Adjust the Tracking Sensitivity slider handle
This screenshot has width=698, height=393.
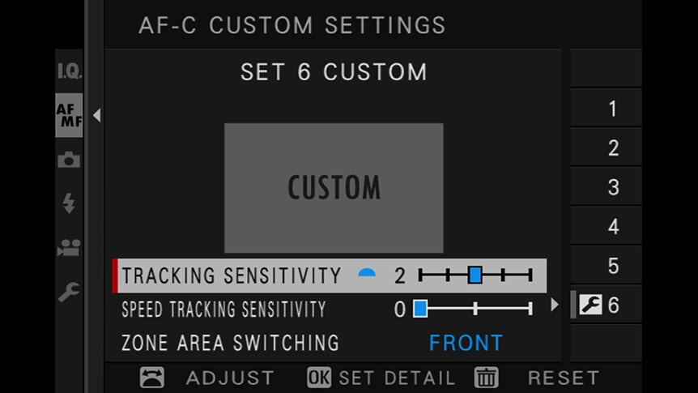pyautogui.click(x=475, y=275)
